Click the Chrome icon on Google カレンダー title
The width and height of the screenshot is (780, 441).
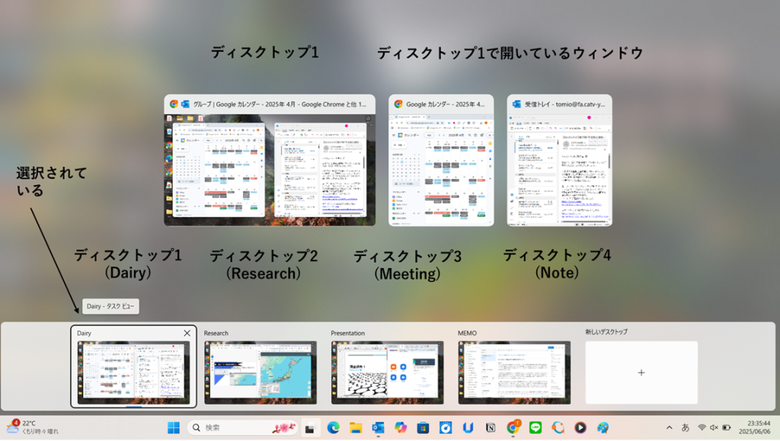point(398,104)
